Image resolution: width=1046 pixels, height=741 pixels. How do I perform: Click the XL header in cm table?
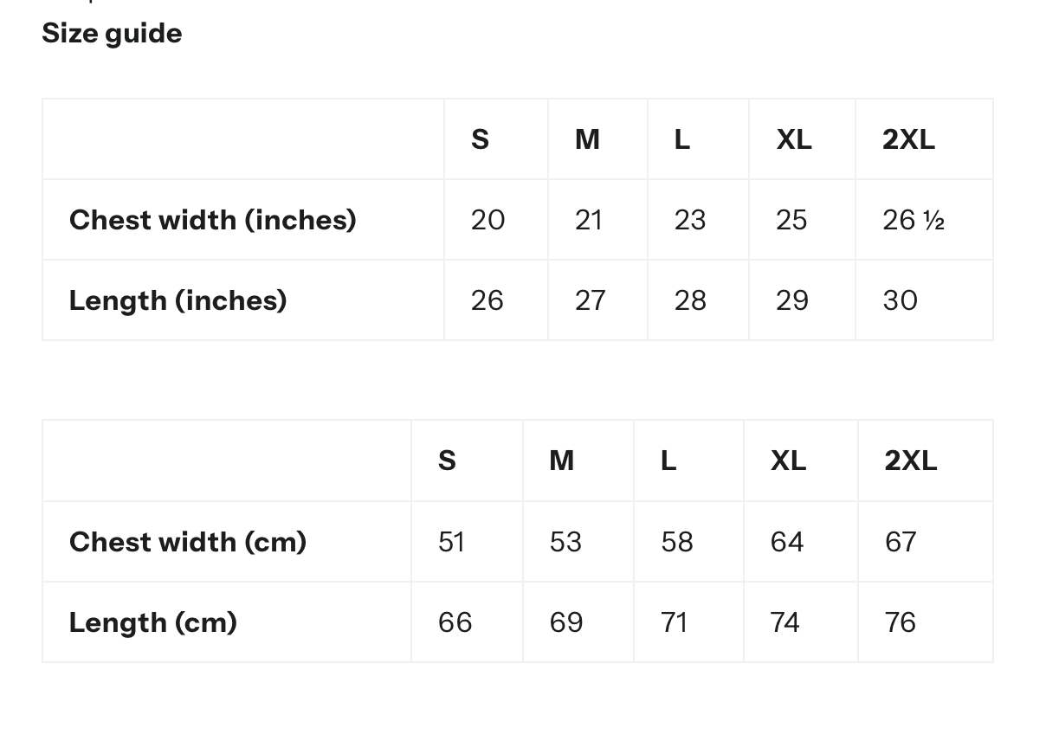(788, 461)
